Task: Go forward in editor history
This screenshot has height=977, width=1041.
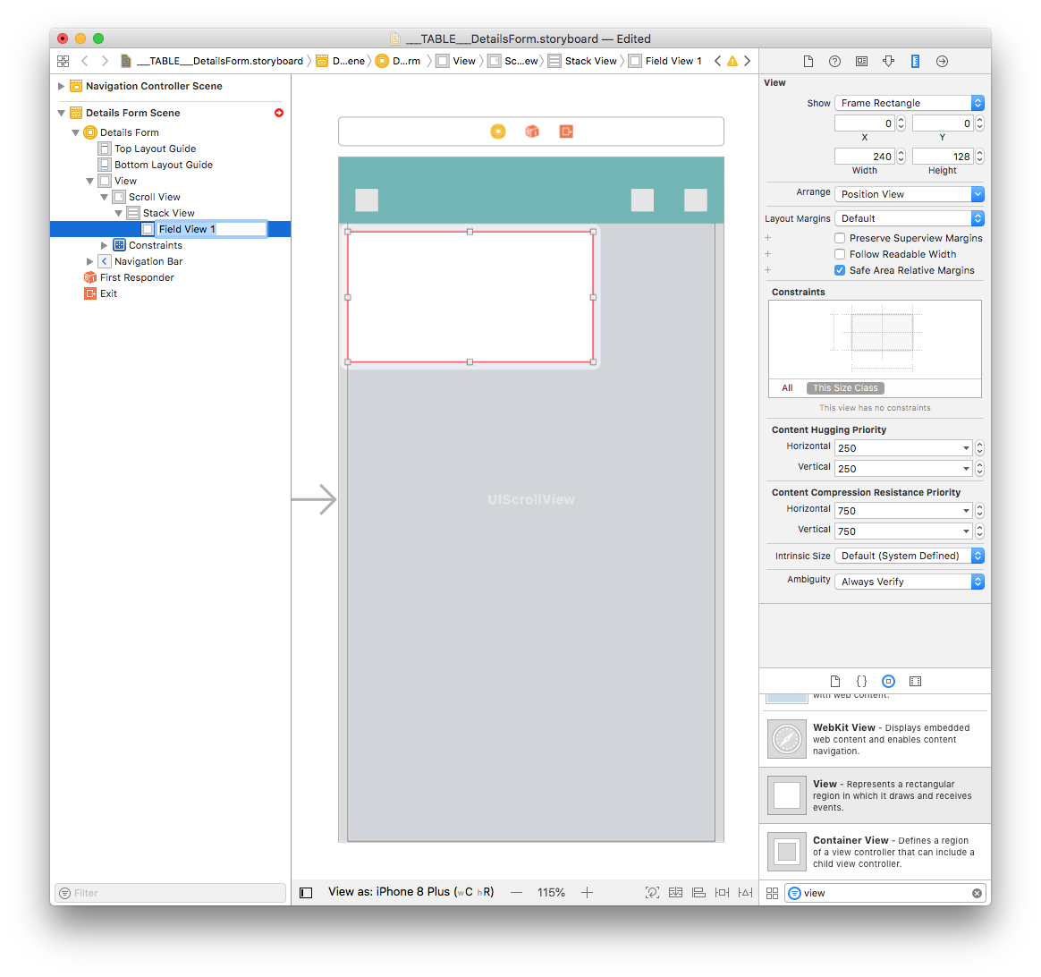Action: [105, 61]
